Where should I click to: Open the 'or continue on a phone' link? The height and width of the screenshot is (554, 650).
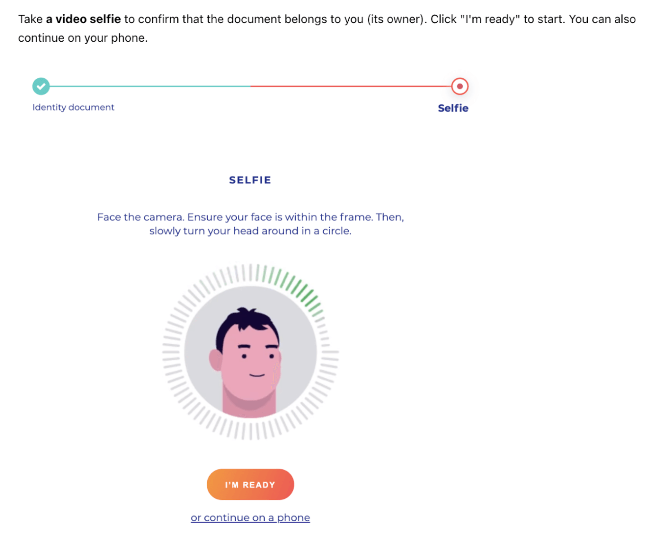click(250, 518)
